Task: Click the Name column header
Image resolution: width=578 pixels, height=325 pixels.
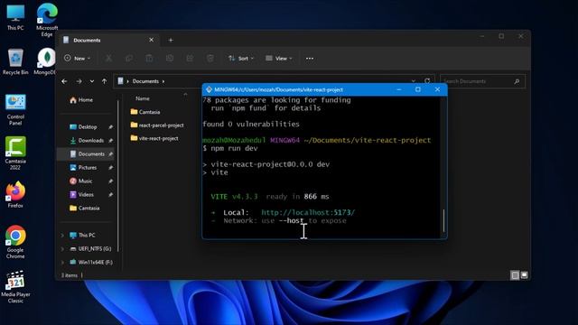Action: pyautogui.click(x=143, y=98)
